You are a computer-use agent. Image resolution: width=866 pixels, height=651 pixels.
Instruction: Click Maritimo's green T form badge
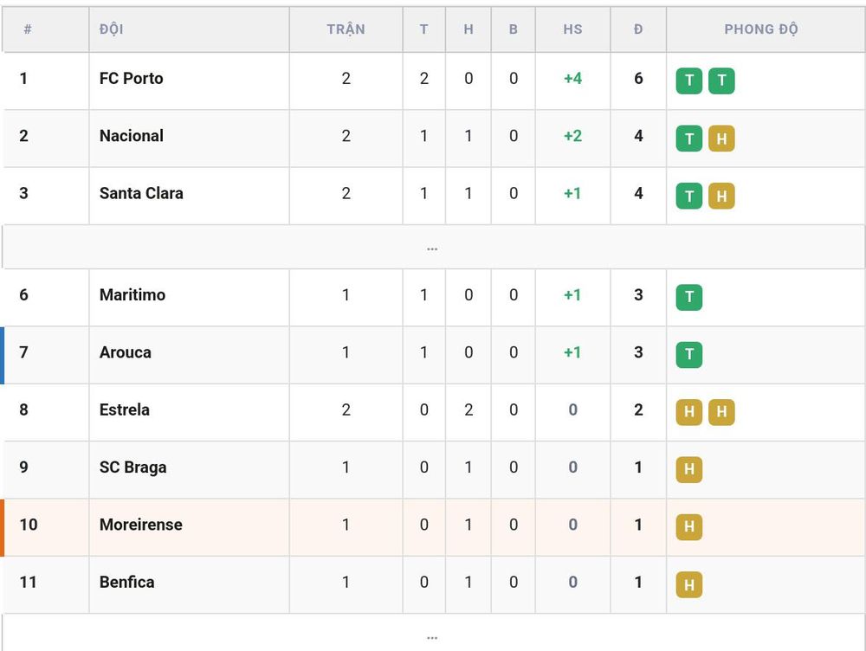click(689, 297)
